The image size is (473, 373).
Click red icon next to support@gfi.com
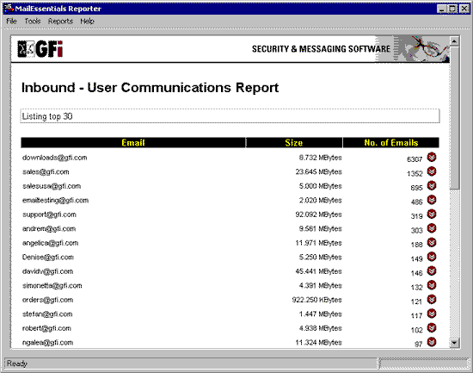click(432, 214)
